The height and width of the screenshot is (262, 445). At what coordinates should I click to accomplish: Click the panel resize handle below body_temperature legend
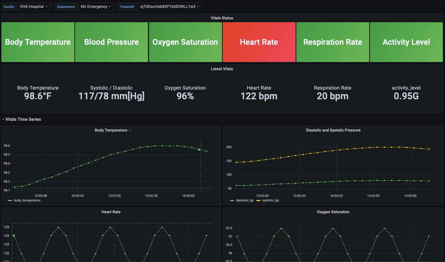click(219, 203)
